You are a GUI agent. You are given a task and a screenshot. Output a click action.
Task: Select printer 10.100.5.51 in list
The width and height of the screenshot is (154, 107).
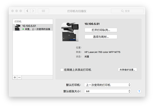[x=33, y=27]
